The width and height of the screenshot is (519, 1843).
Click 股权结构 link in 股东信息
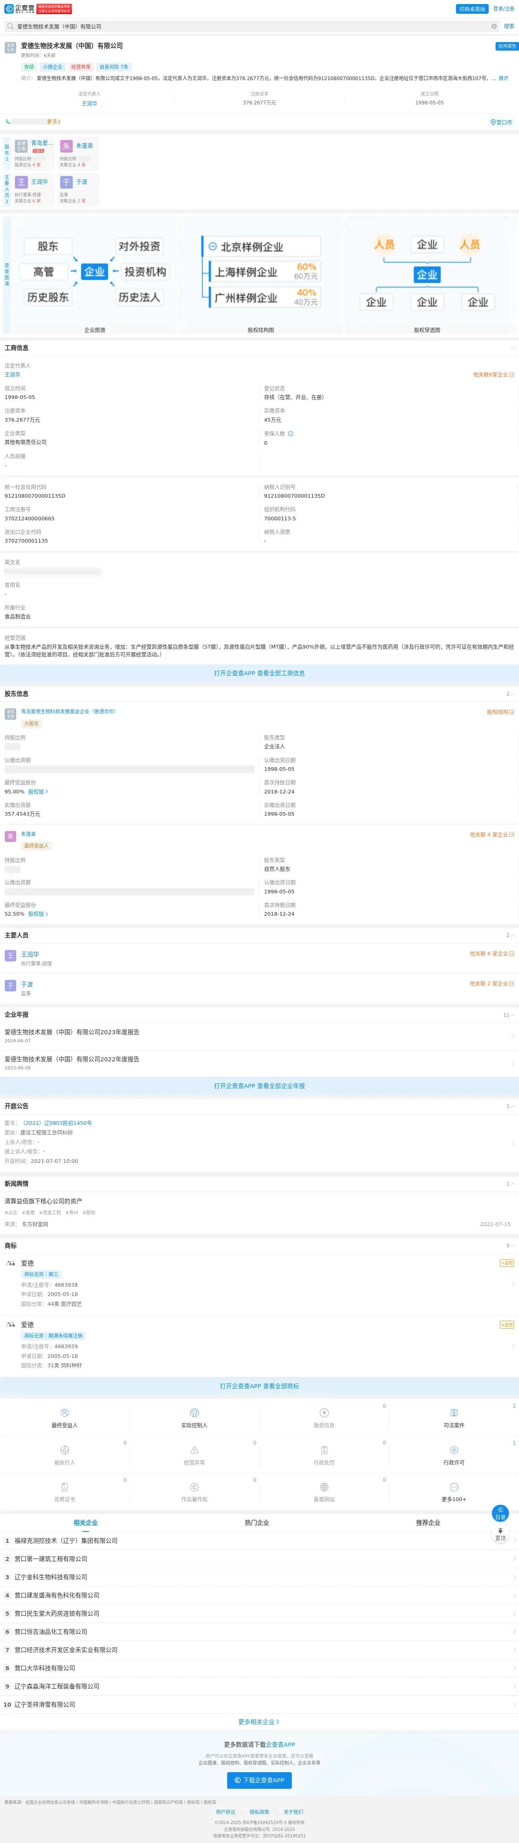[x=500, y=713]
